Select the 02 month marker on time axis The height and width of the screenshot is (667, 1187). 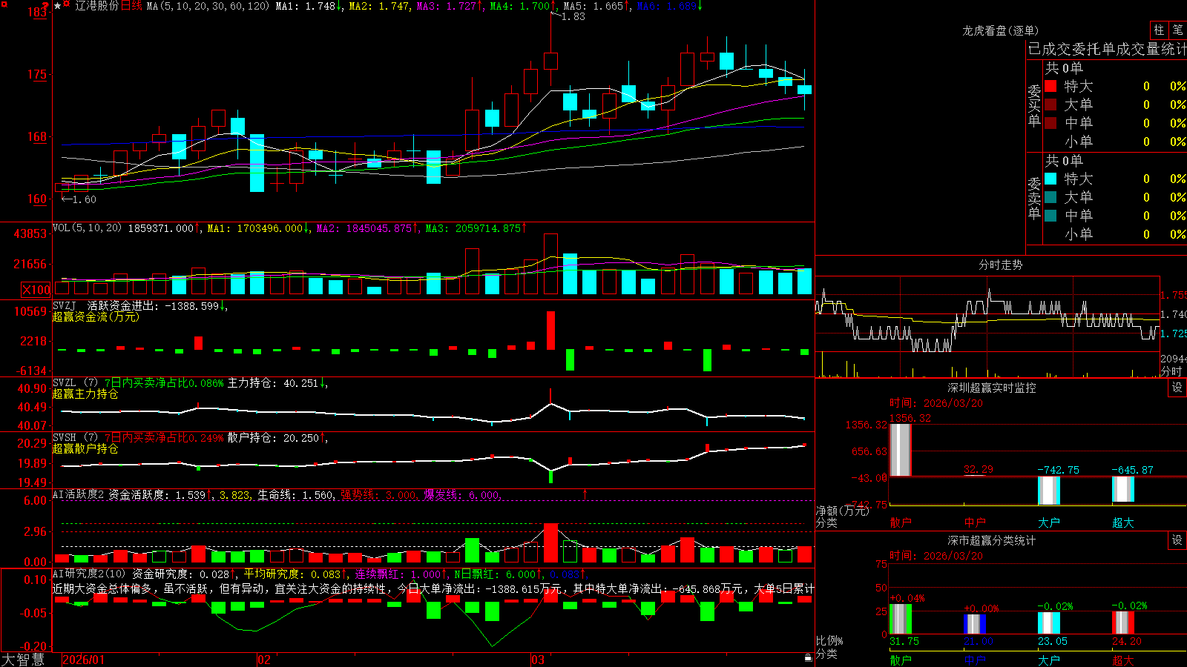pyautogui.click(x=264, y=660)
